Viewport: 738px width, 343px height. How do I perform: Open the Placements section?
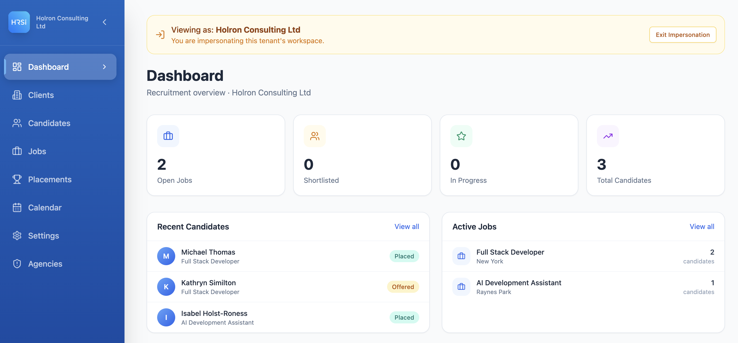60,179
